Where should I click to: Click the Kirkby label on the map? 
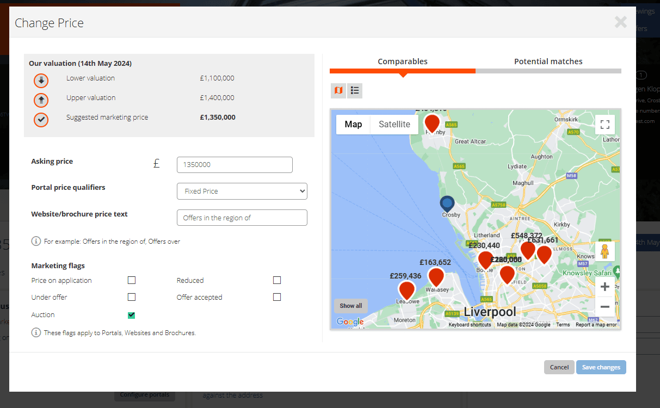tap(562, 225)
